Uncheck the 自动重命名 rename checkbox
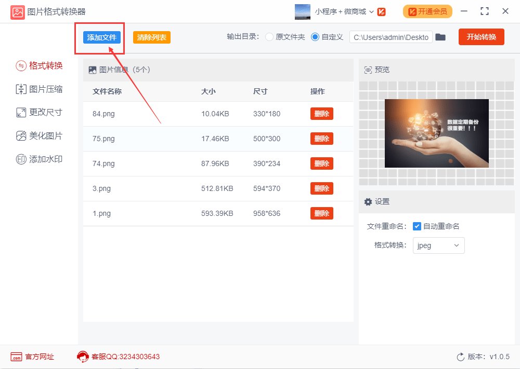This screenshot has height=369, width=520. click(x=417, y=225)
